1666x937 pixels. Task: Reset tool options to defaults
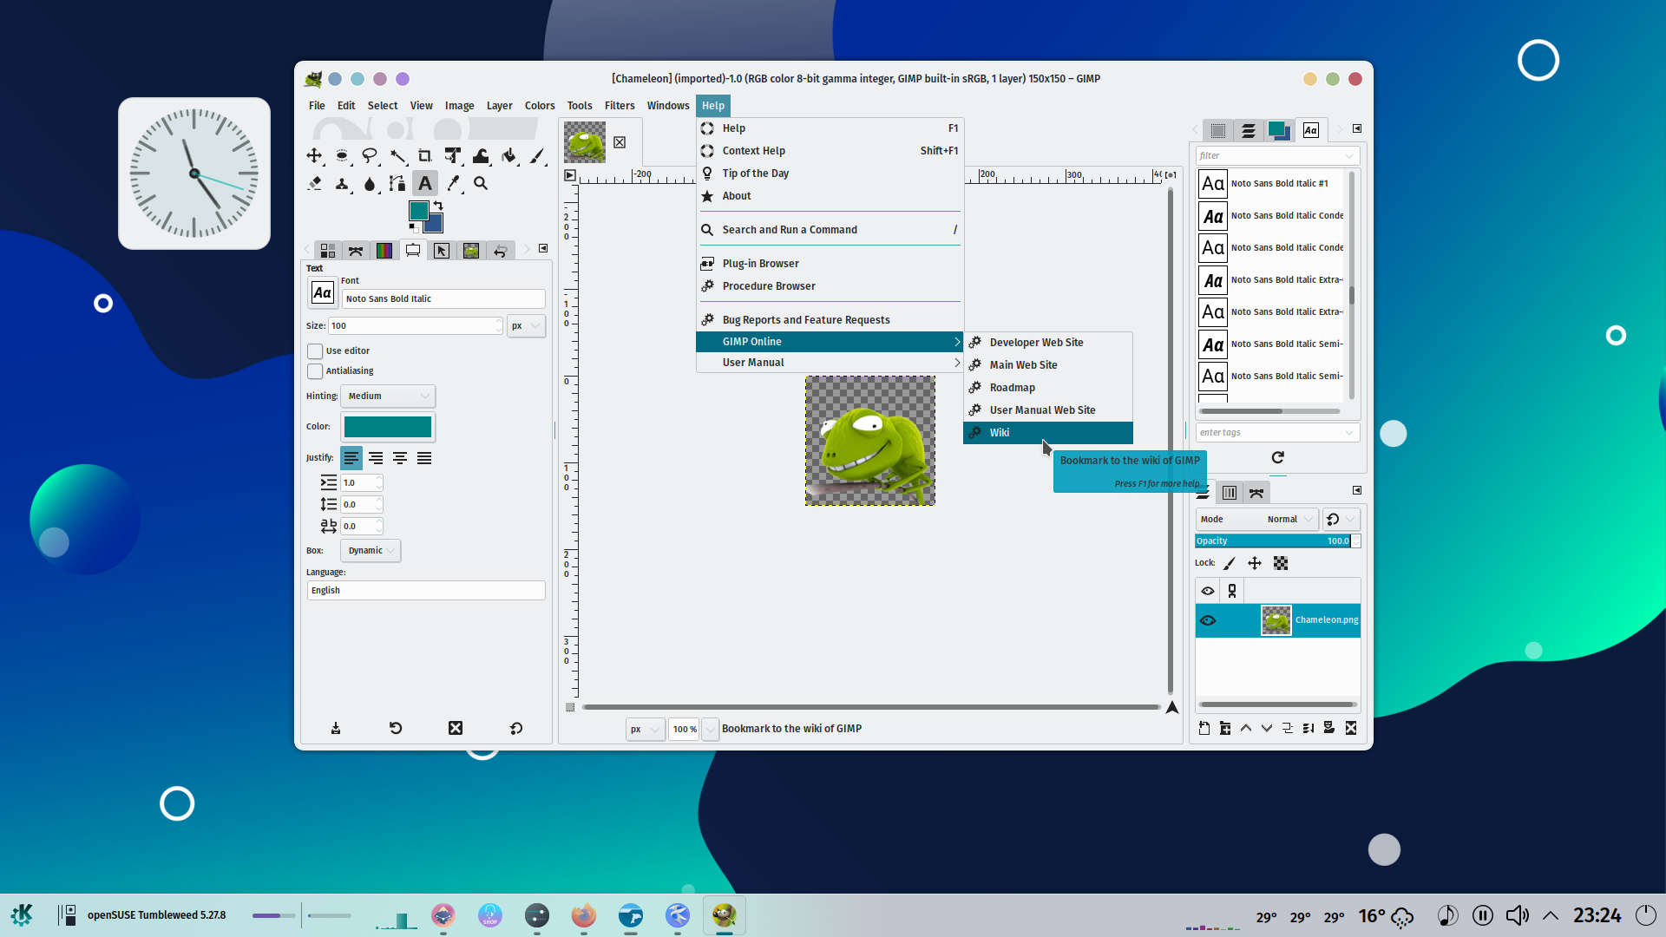pos(516,728)
